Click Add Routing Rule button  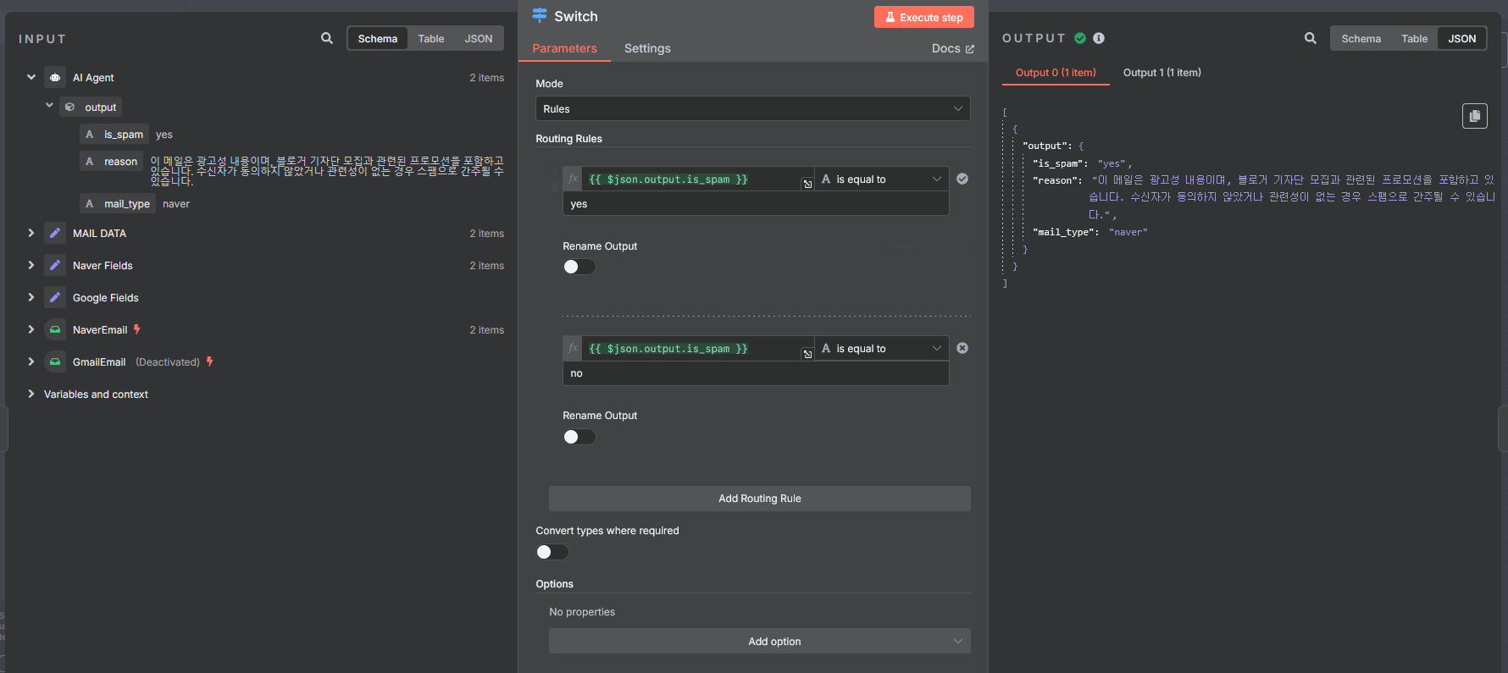coord(759,498)
